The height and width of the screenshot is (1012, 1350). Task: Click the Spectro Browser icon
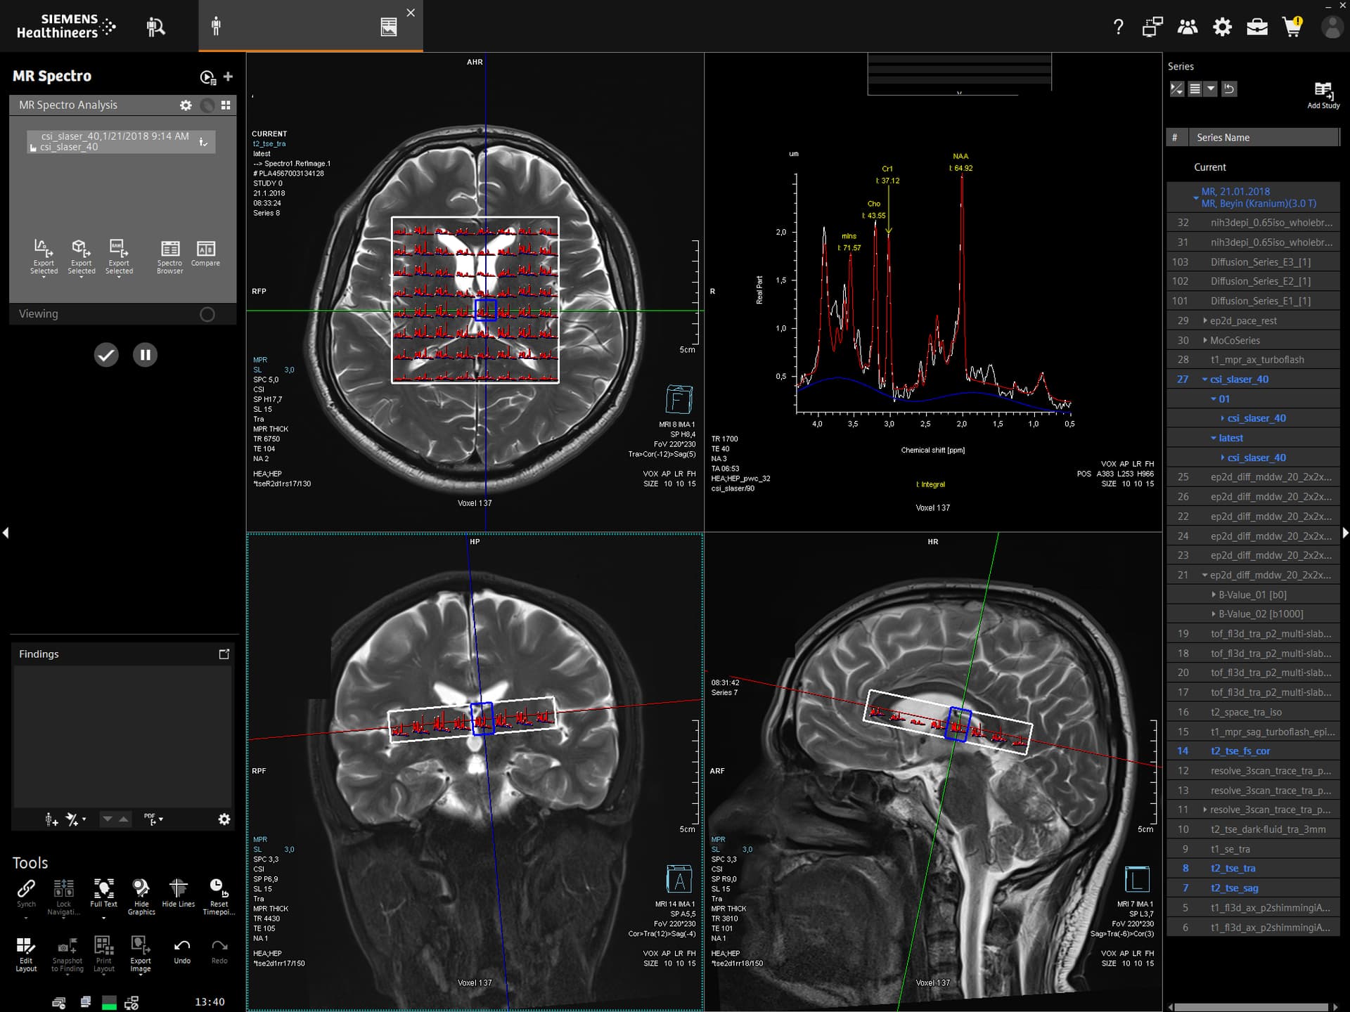[169, 249]
